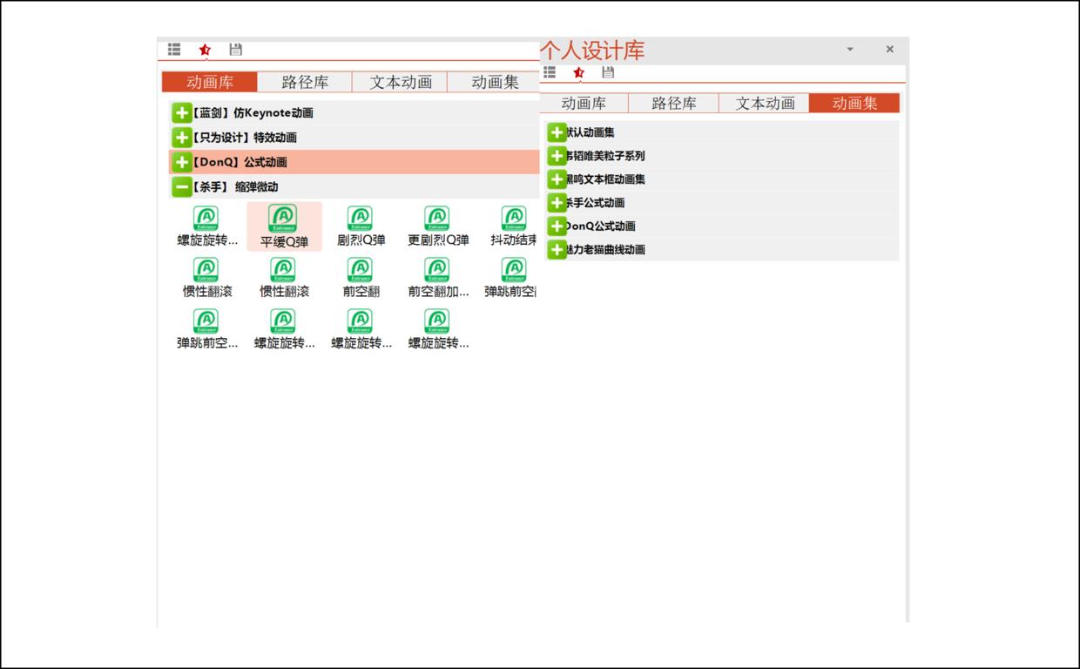Viewport: 1080px width, 669px height.
Task: Expand the 魅力老猫曲线动画 collection
Action: click(x=557, y=250)
